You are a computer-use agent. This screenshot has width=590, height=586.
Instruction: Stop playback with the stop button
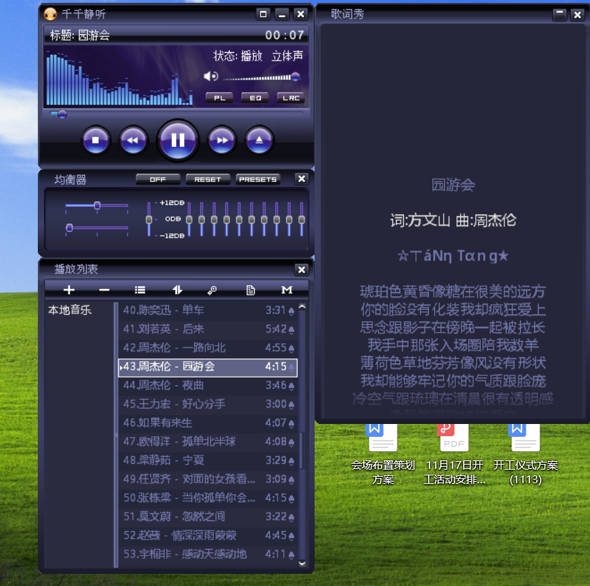pyautogui.click(x=96, y=141)
